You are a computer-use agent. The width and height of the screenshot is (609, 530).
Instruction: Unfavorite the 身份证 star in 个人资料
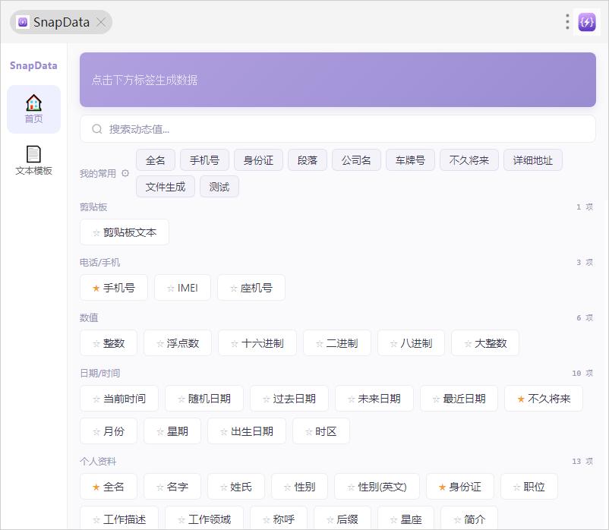[x=442, y=487]
